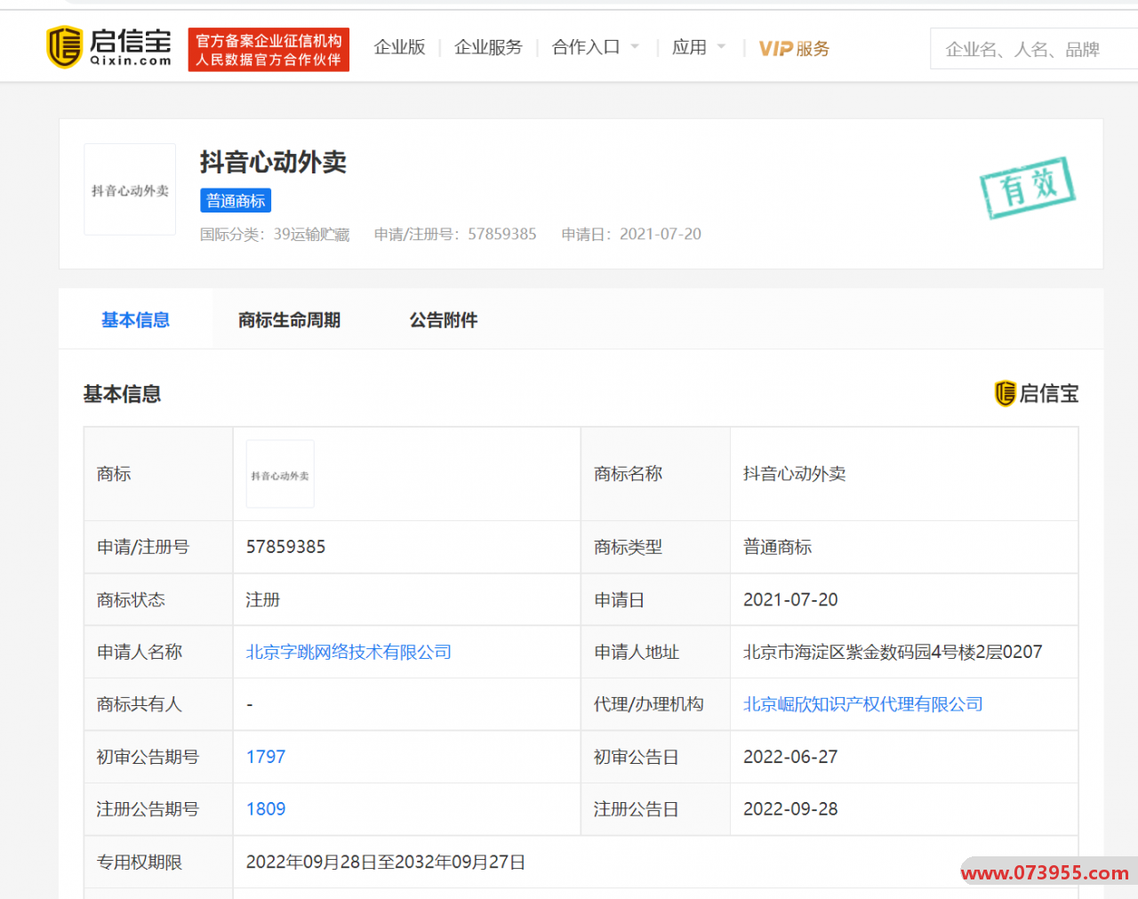Open applicant link 北京字跳网络技术有限公司
This screenshot has width=1138, height=899.
pyautogui.click(x=349, y=652)
